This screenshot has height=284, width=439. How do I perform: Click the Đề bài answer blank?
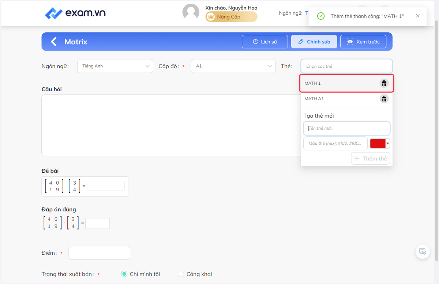pos(106,186)
